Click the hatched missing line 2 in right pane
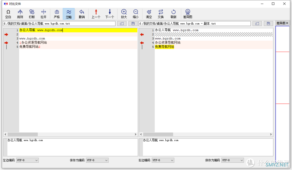The image size is (292, 170). tap(214, 34)
